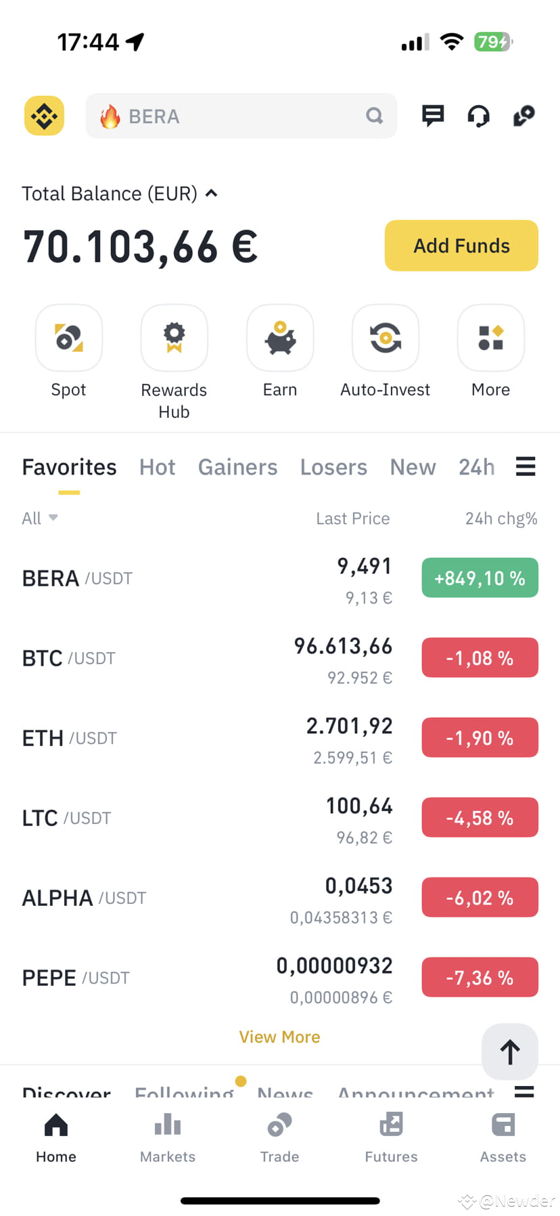
Task: Tap the Add Funds button
Action: pyautogui.click(x=461, y=245)
